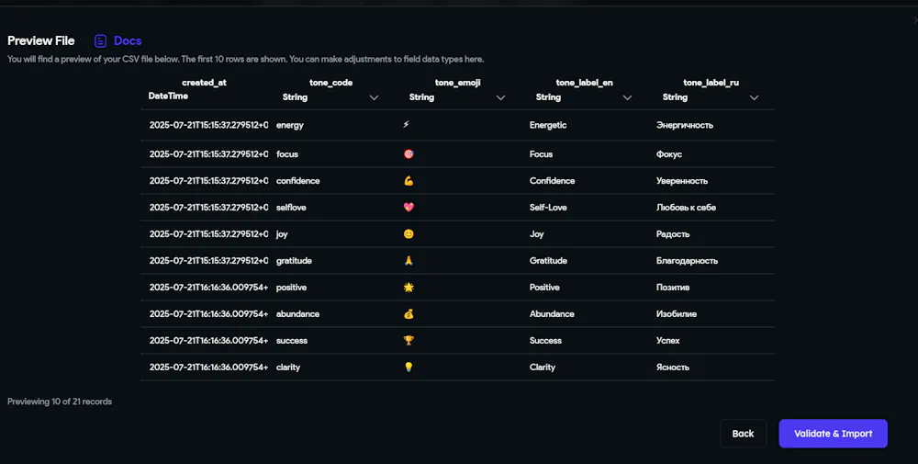Click the 'Gratitude' English label cell
This screenshot has height=464, width=918.
click(548, 261)
